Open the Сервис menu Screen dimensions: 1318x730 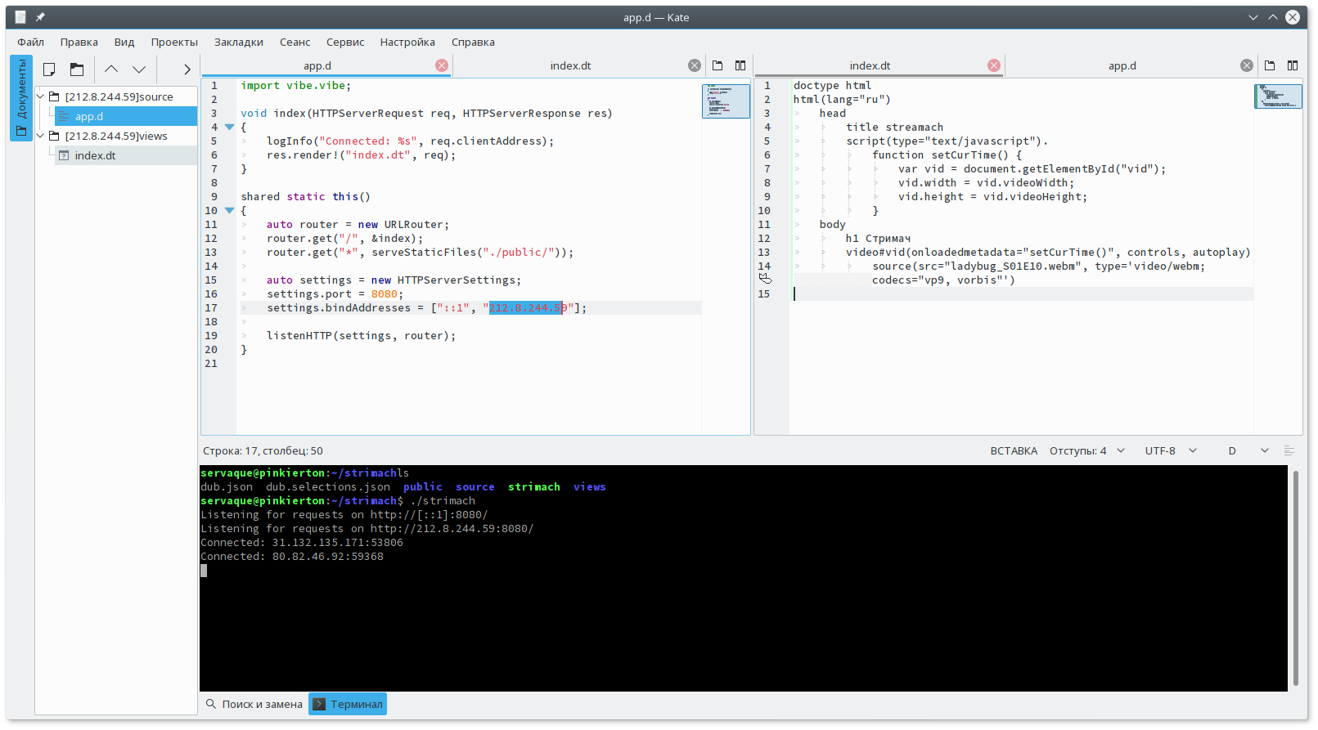coord(345,42)
